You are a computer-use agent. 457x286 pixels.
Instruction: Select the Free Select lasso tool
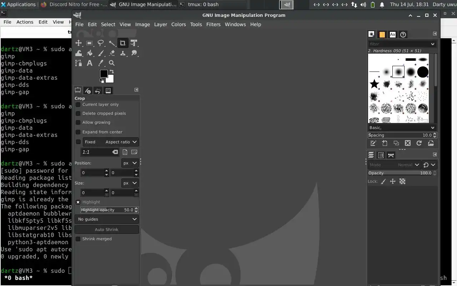click(x=101, y=43)
